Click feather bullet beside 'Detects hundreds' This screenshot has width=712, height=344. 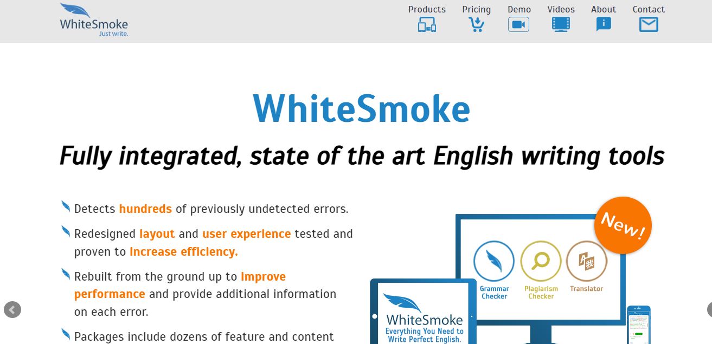66,206
